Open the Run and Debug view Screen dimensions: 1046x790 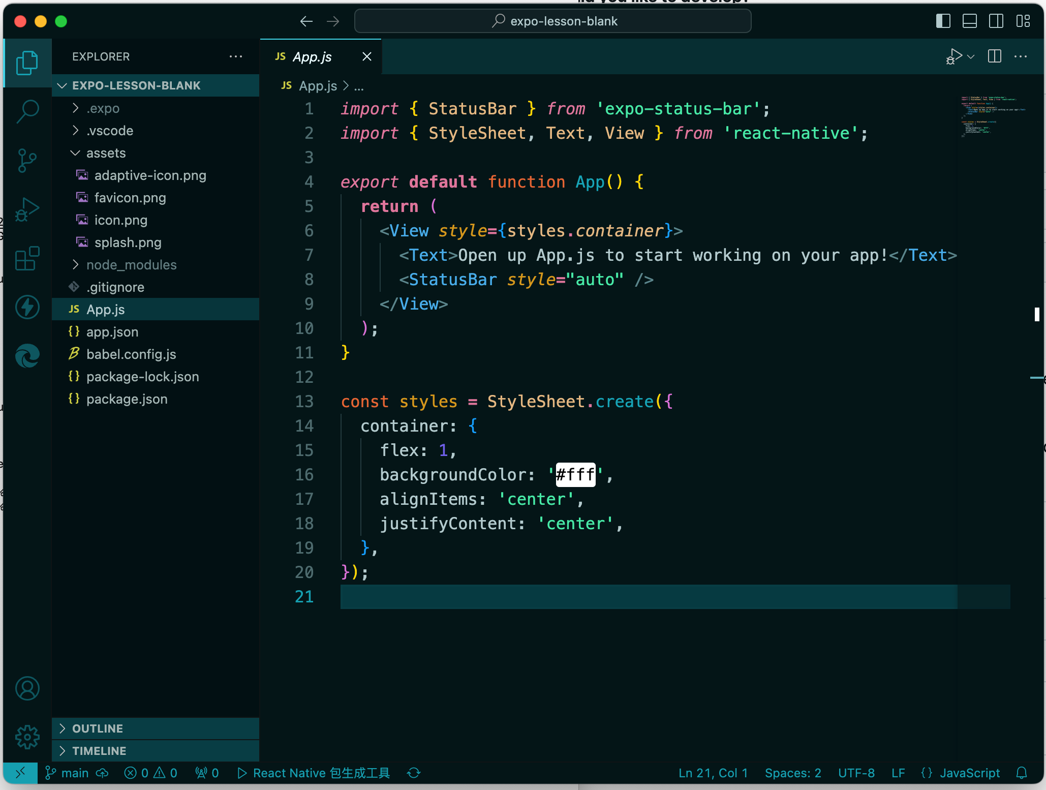[x=27, y=208]
